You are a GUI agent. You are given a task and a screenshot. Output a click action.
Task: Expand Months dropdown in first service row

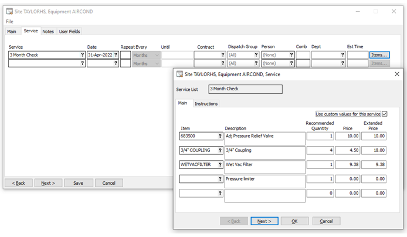(x=157, y=55)
